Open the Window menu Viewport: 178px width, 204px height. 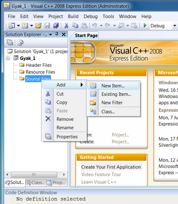[x=128, y=16]
